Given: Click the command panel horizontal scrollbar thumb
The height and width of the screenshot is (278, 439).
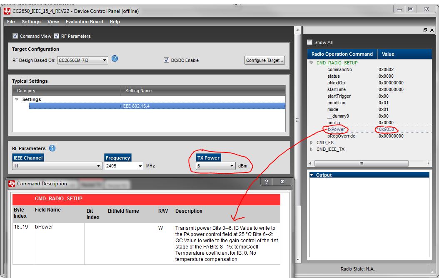Looking at the screenshot, I should [x=361, y=163].
